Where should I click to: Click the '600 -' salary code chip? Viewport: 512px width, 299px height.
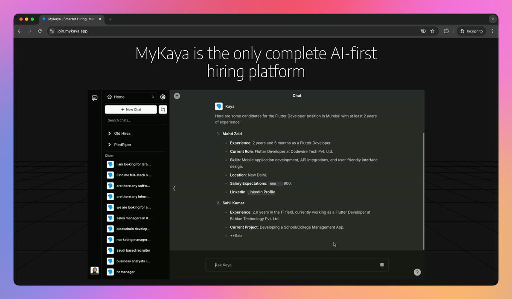276,183
